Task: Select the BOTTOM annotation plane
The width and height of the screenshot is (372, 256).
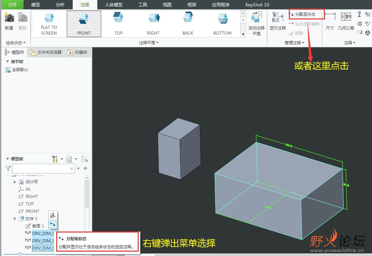Action: pyautogui.click(x=222, y=24)
